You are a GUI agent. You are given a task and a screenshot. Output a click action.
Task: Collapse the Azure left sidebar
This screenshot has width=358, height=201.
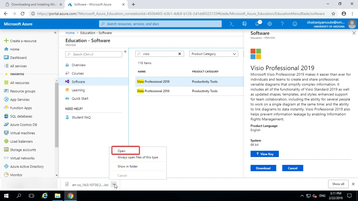pos(55,33)
